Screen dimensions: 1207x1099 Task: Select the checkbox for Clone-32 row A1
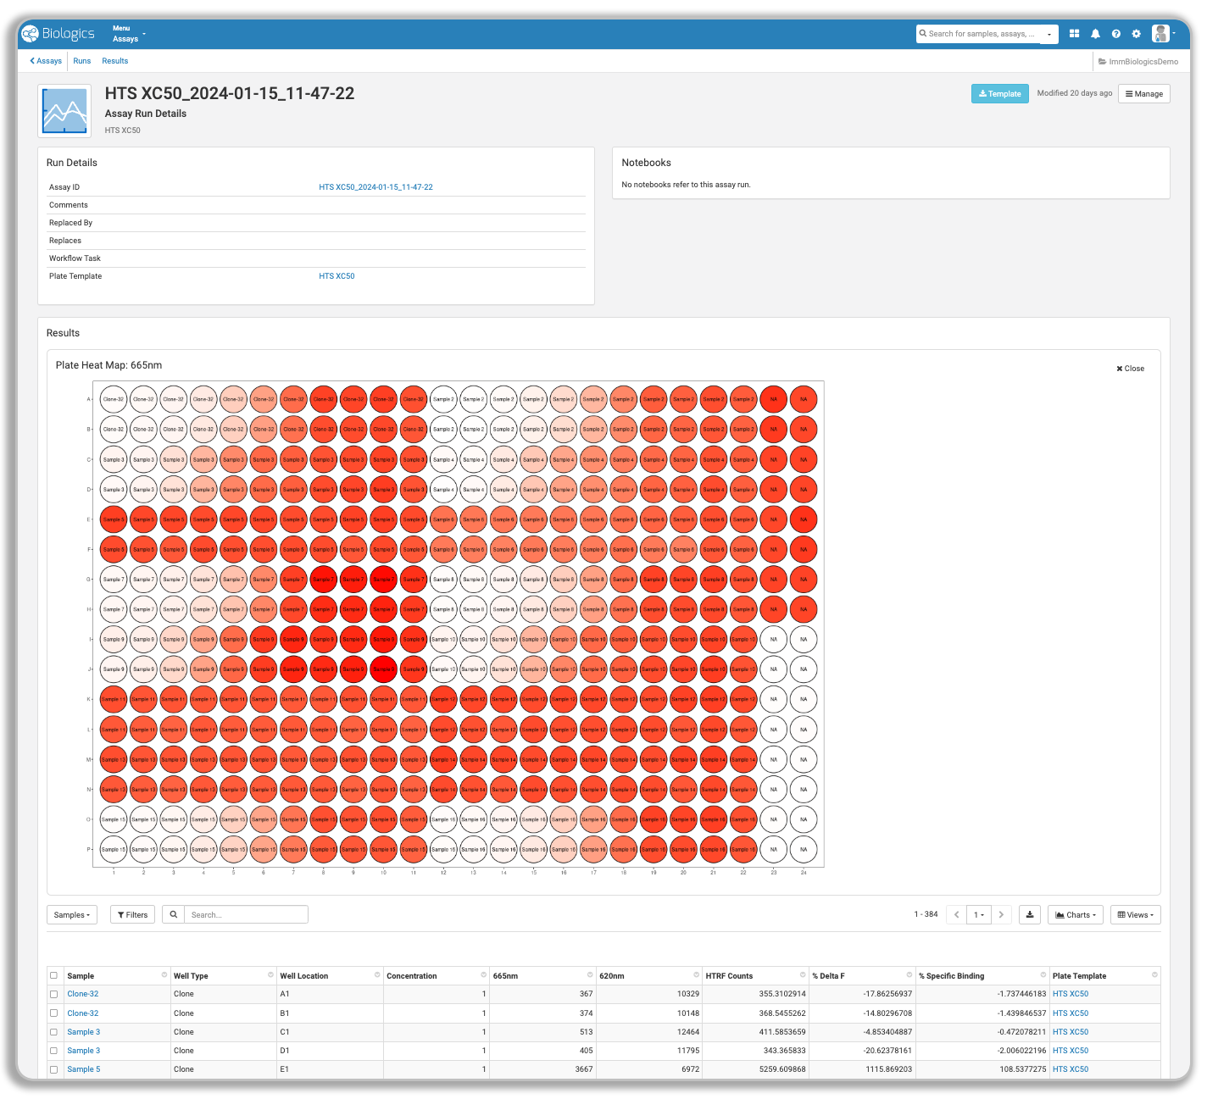tap(53, 993)
